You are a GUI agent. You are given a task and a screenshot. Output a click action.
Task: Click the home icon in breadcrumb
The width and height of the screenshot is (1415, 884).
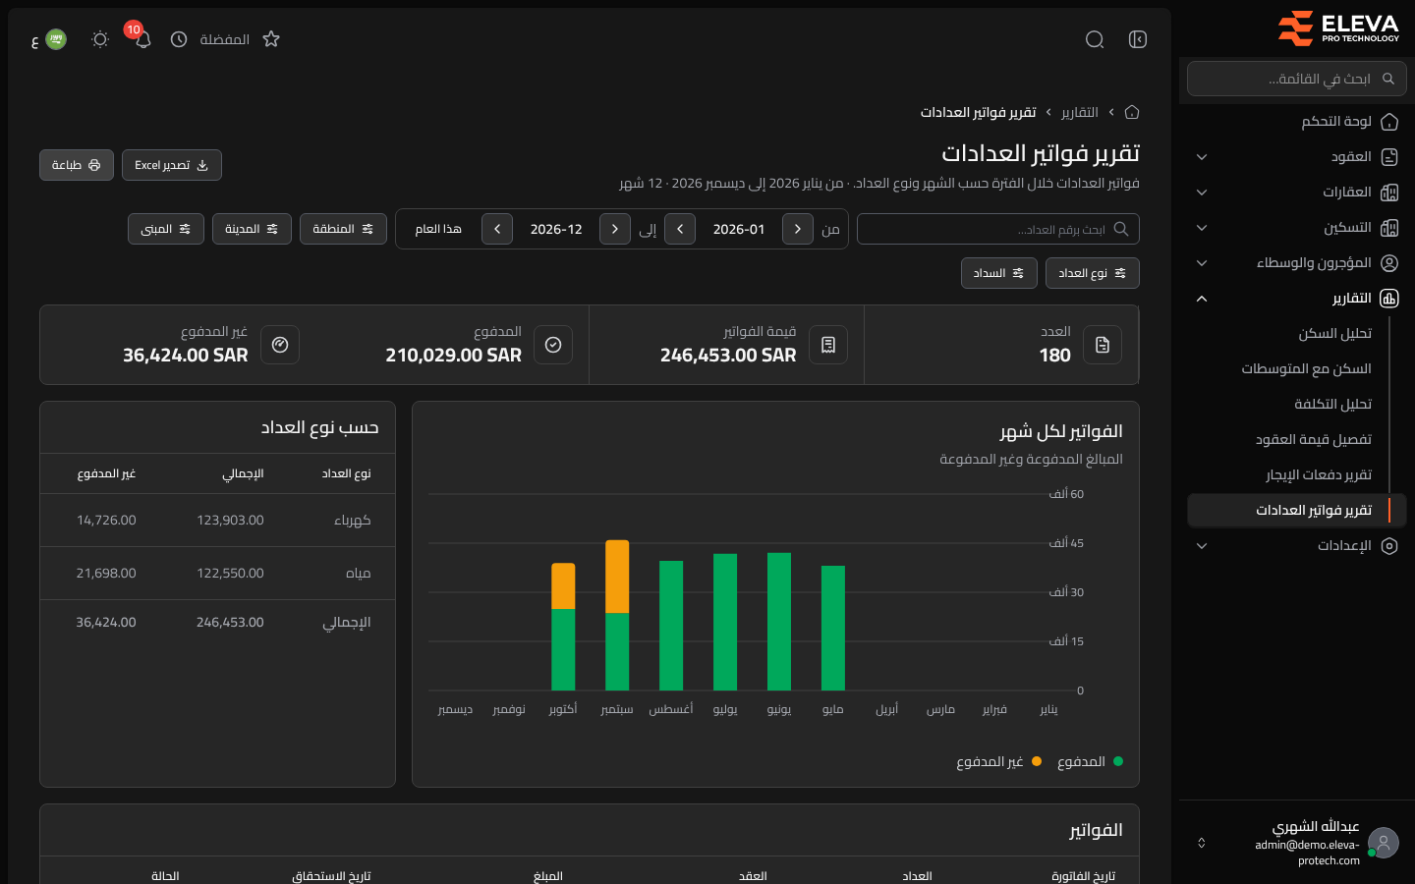pyautogui.click(x=1132, y=112)
